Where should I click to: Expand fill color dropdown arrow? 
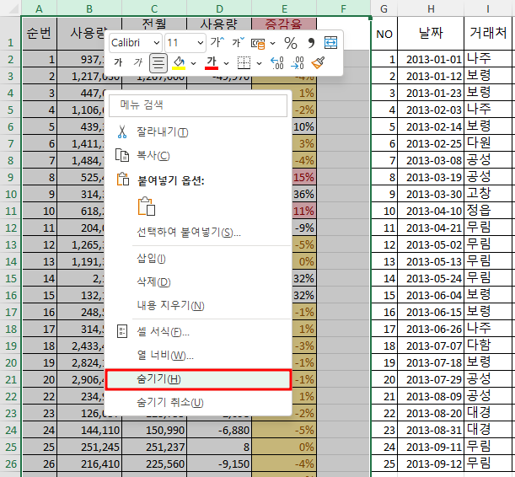click(194, 63)
